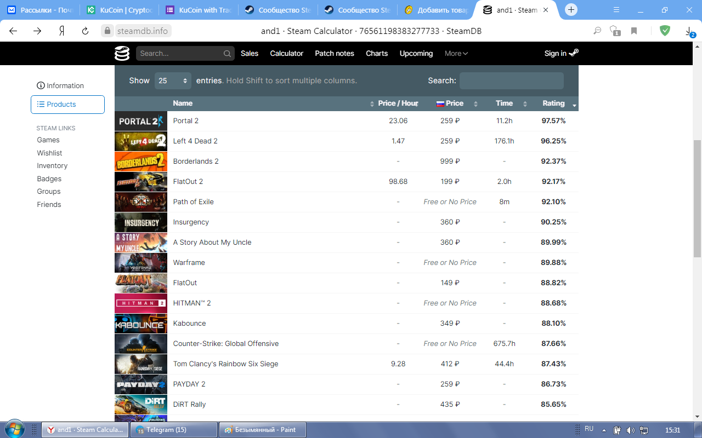Screen dimensions: 702x438
Task: Open the Sales menu item
Action: tap(250, 54)
